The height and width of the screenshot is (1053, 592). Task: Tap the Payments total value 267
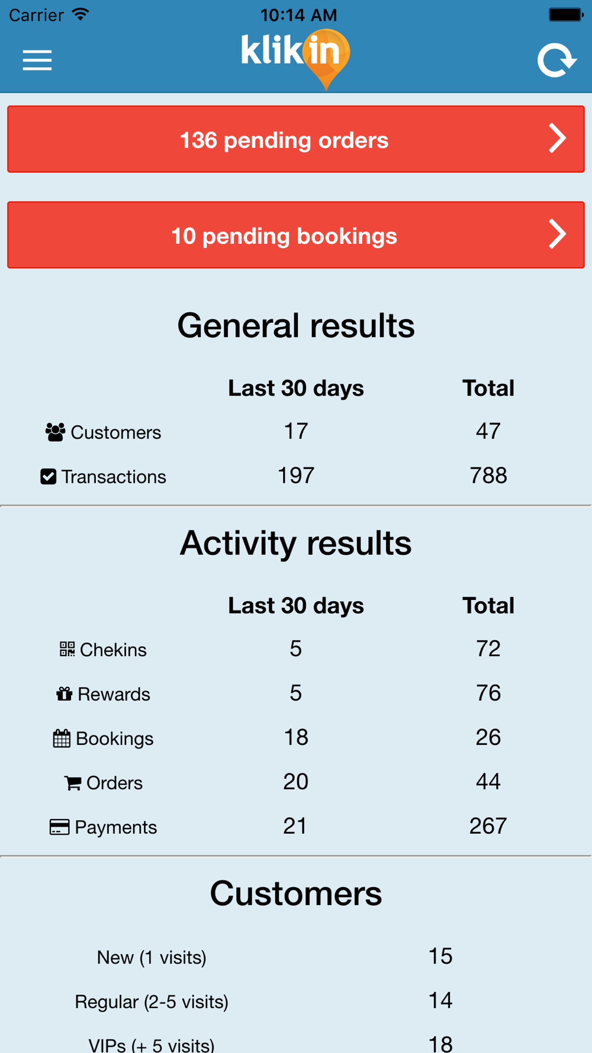tap(488, 826)
